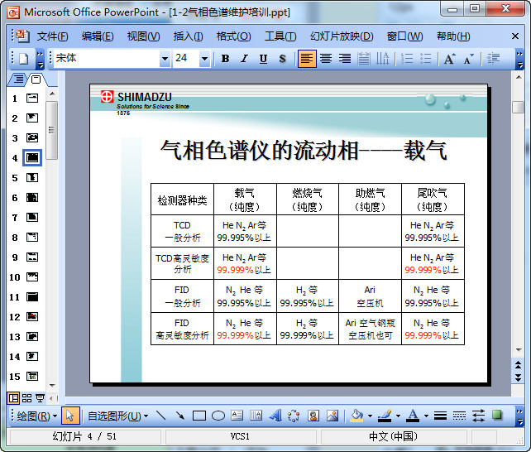Click the Decrease Indent icon
The image size is (531, 452).
pos(493,59)
